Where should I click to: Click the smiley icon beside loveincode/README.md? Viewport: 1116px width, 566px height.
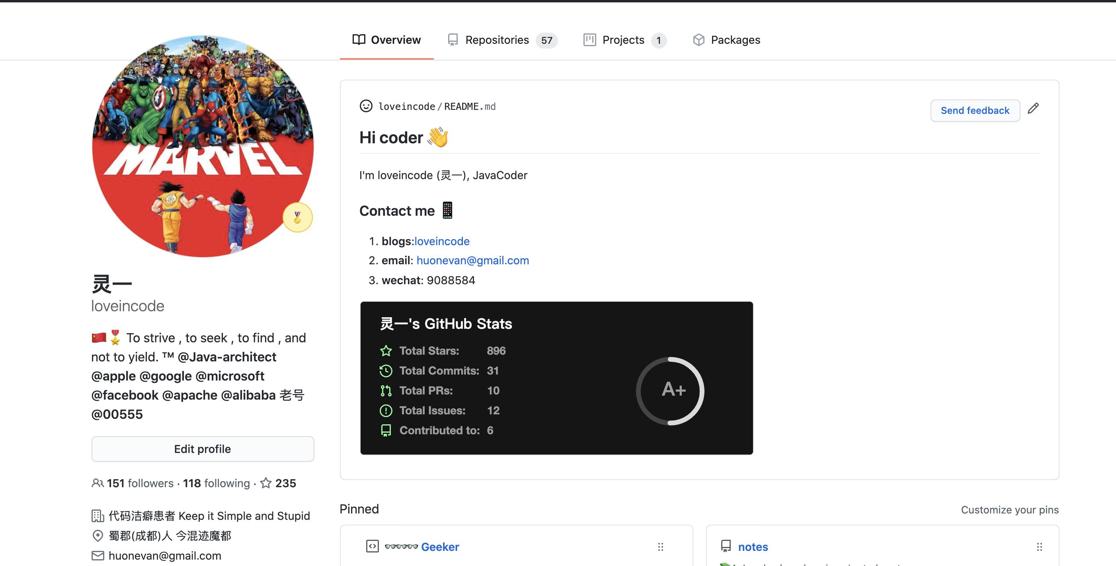click(365, 106)
